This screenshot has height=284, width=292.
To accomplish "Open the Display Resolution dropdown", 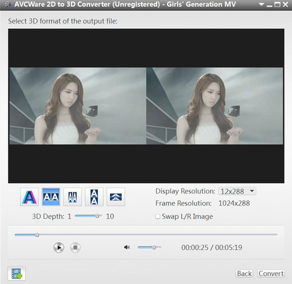I will tap(237, 191).
